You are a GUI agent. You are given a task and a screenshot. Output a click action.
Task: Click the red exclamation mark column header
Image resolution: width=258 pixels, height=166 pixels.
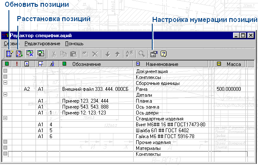pos(17,64)
